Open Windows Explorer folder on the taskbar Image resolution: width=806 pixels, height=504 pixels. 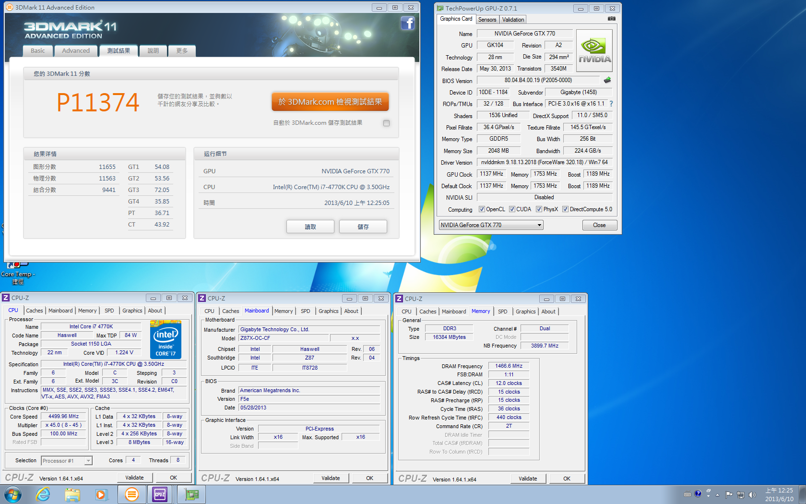pyautogui.click(x=72, y=494)
